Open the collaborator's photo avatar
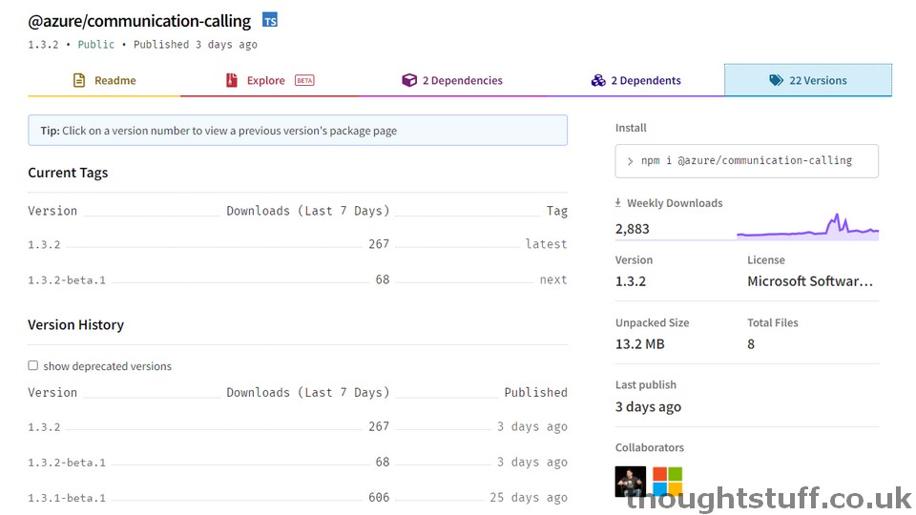This screenshot has width=916, height=515. click(631, 481)
